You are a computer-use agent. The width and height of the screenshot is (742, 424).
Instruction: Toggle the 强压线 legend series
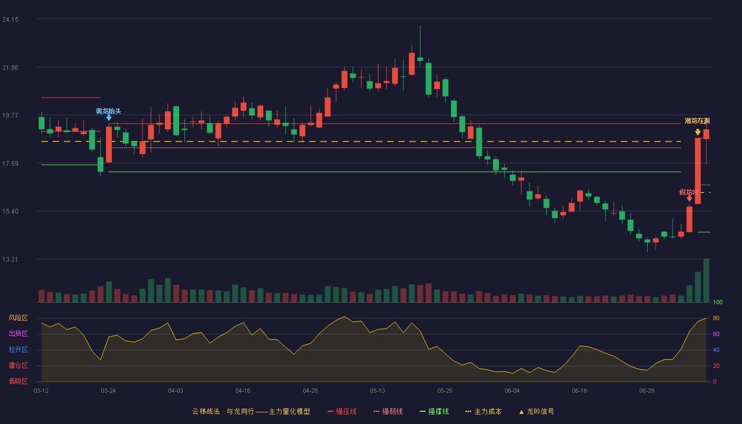click(x=342, y=411)
